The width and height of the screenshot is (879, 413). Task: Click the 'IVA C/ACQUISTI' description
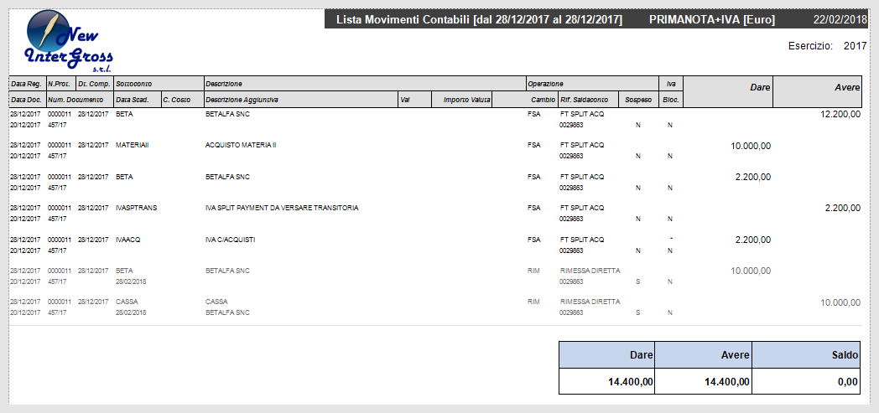[x=231, y=240]
